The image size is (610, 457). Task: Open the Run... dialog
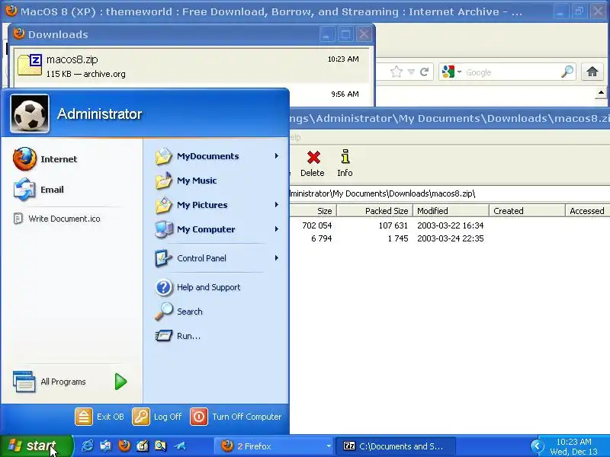click(x=178, y=336)
